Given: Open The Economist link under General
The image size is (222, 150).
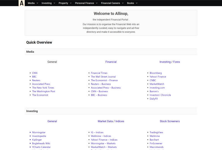Looking at the screenshot, I should (x=40, y=95).
